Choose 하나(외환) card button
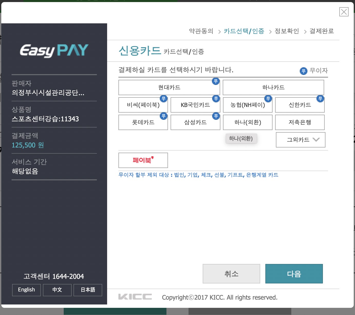Screen dimensions: 355x315 [x=248, y=122]
